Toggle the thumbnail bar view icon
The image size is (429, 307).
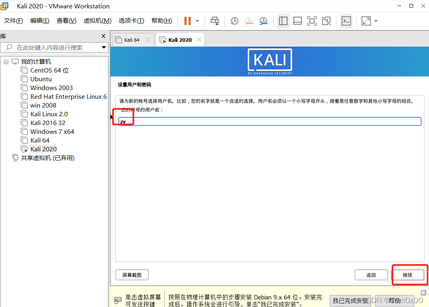pos(298,21)
